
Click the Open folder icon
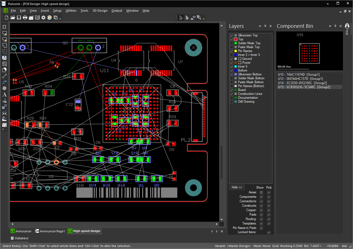(13, 18)
